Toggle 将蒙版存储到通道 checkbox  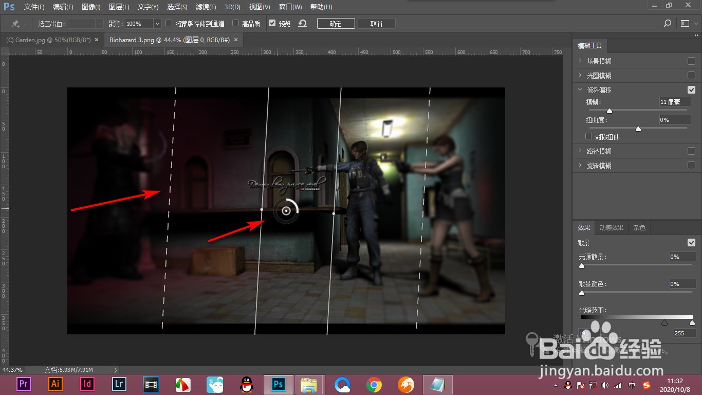pyautogui.click(x=169, y=23)
